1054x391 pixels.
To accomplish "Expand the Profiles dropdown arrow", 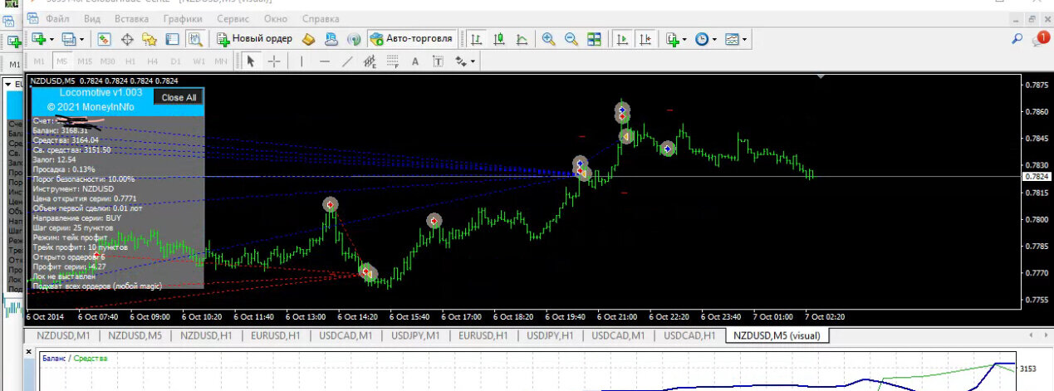I will click(x=81, y=39).
